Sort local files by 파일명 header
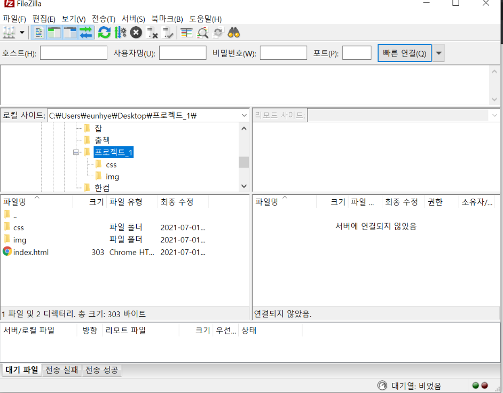 tap(36, 202)
